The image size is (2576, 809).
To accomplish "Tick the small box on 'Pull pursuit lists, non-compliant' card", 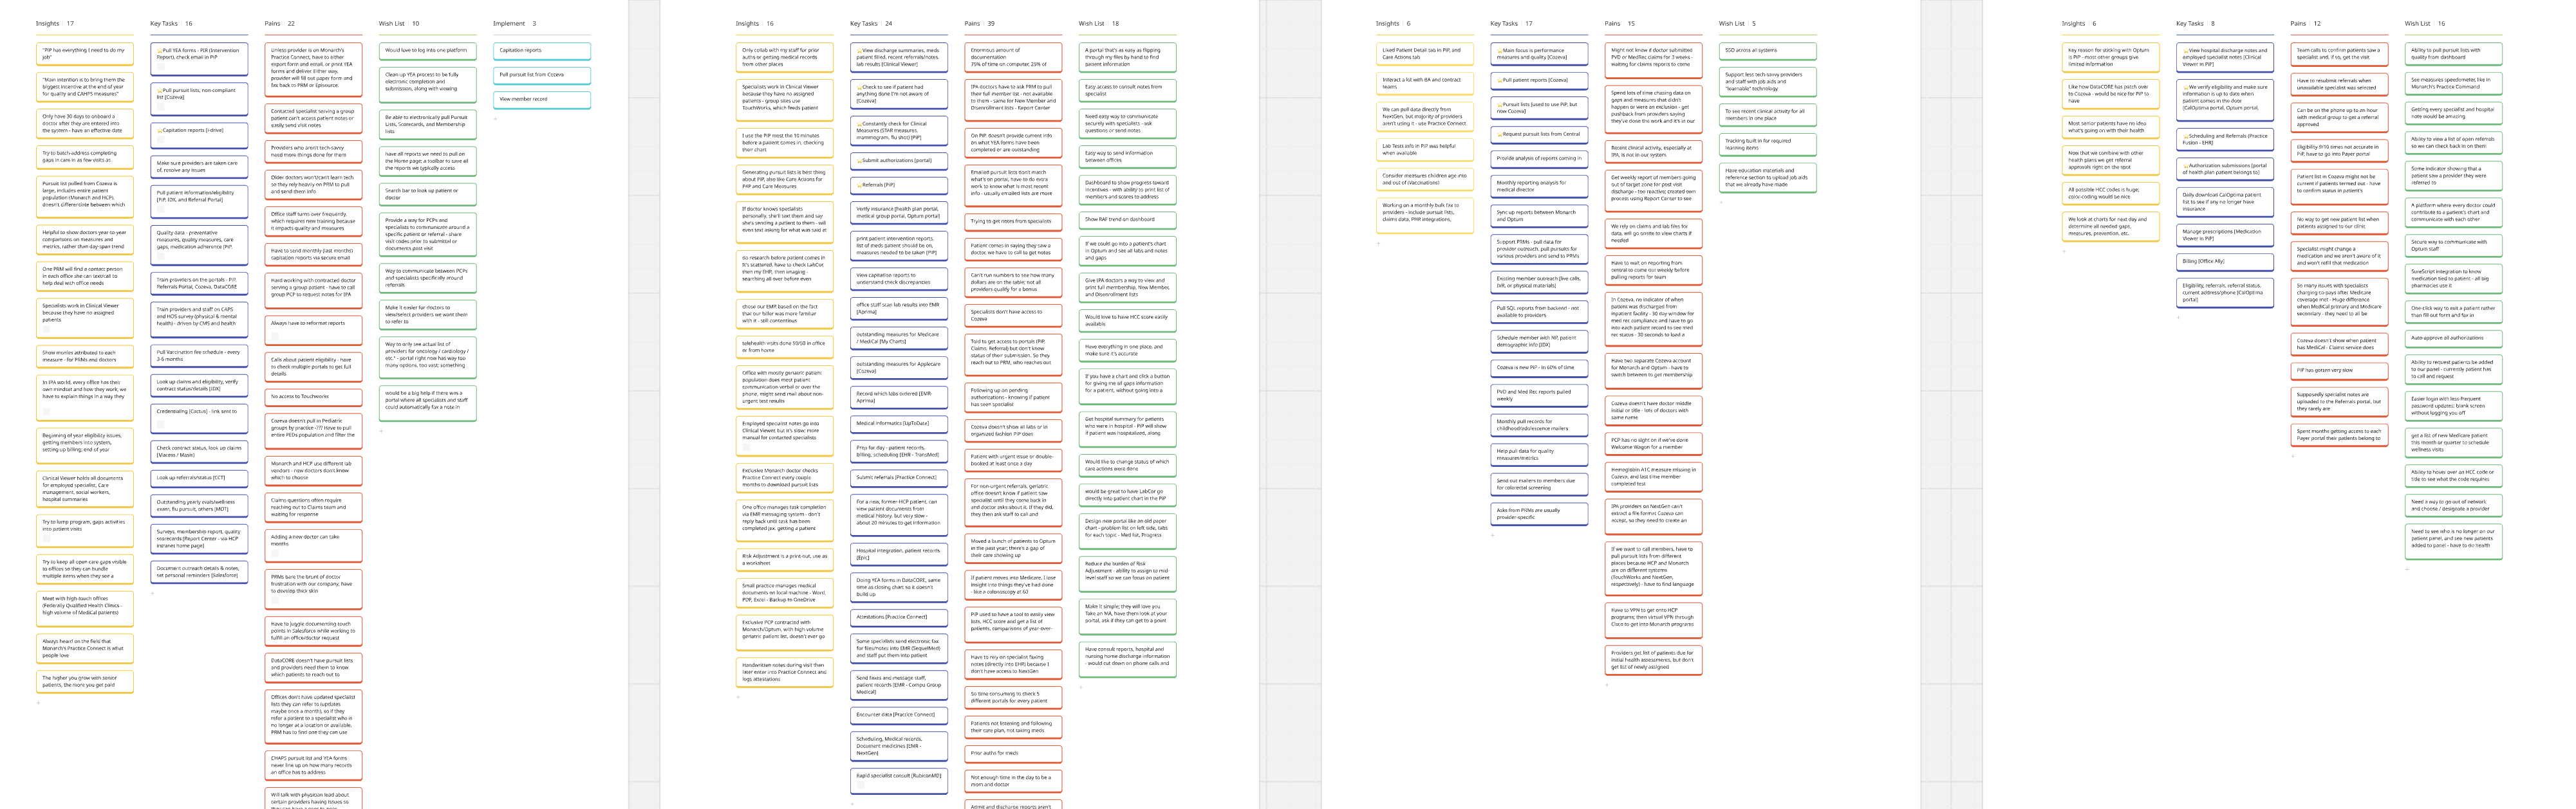I will [160, 106].
